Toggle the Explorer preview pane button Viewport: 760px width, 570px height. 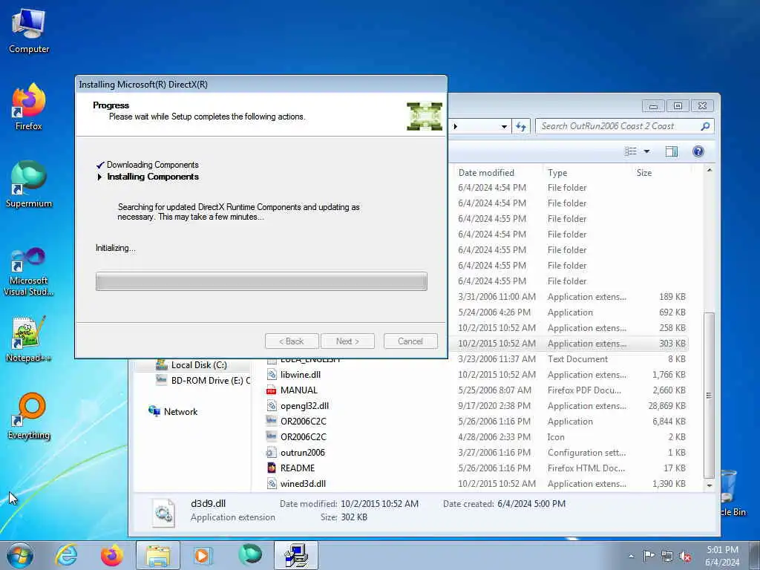[671, 151]
